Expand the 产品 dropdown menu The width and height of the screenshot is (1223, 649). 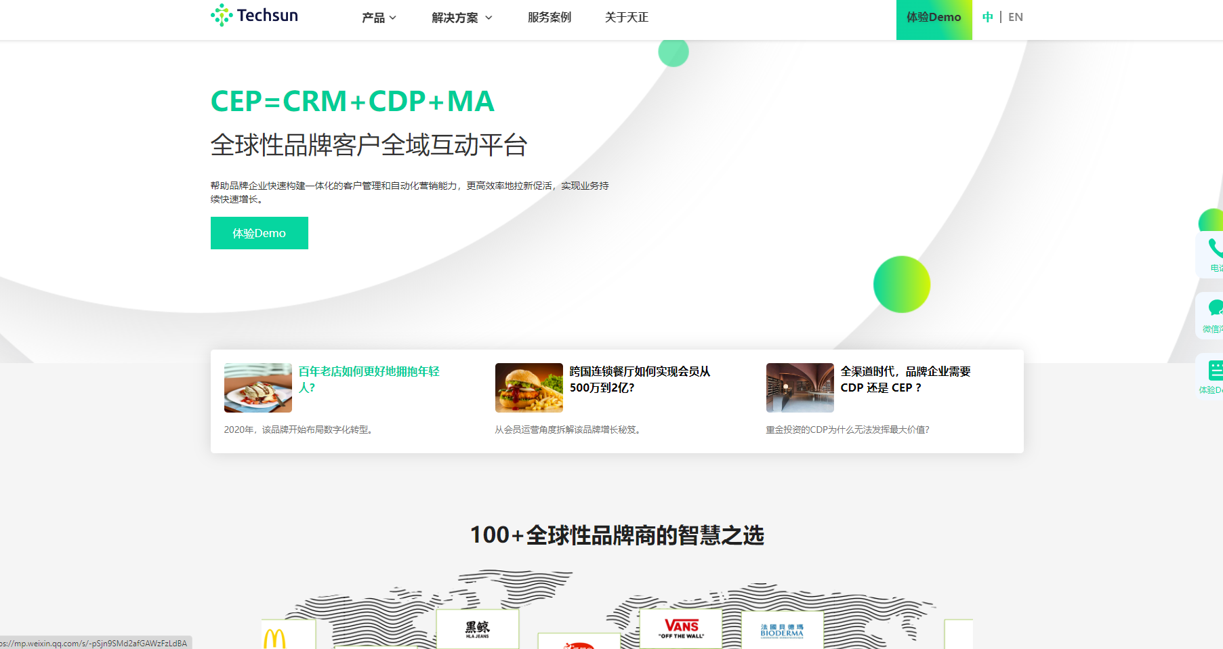pos(379,18)
